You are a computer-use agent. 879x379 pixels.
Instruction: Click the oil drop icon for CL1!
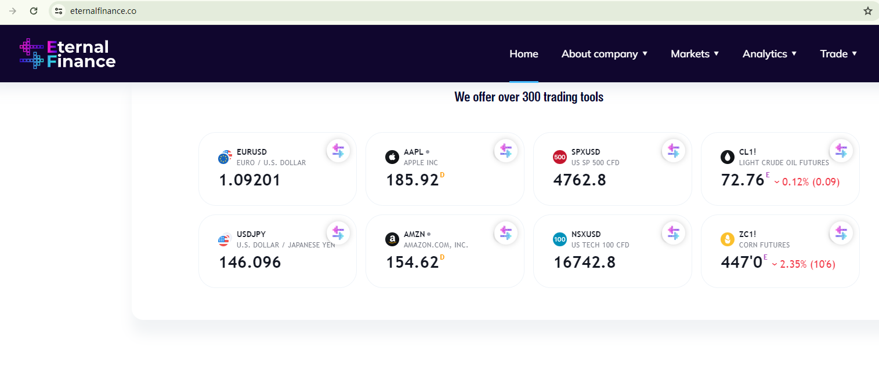click(x=728, y=157)
